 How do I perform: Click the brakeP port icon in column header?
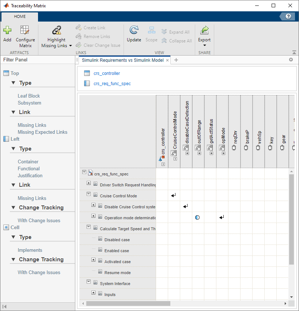tap(246, 148)
